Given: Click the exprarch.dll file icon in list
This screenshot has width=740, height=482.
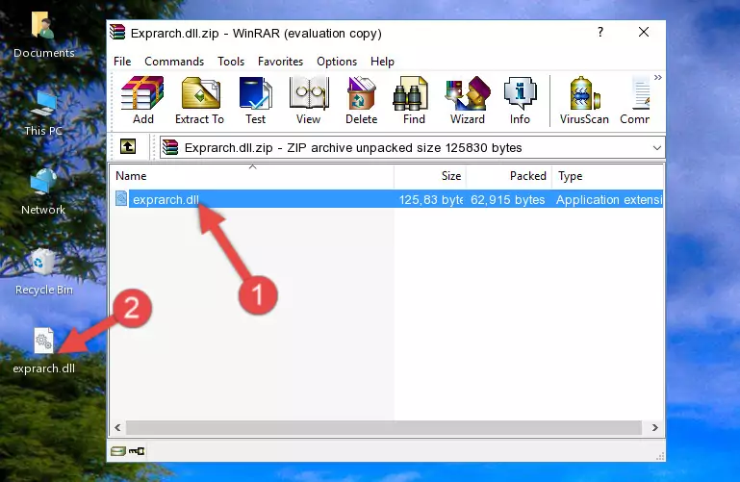Looking at the screenshot, I should coord(121,198).
